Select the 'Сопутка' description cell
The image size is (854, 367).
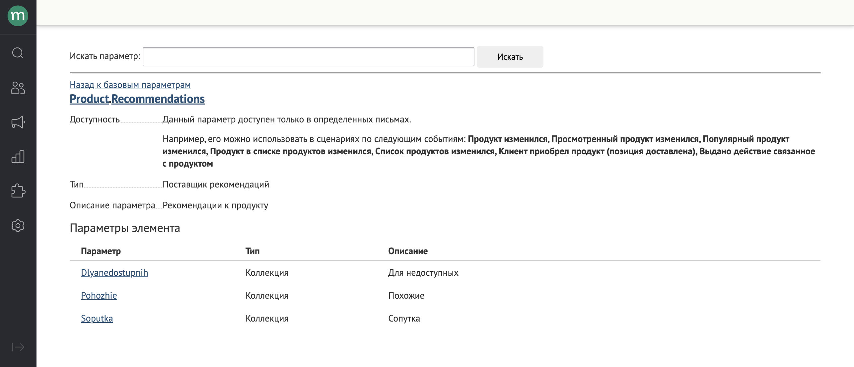(404, 319)
